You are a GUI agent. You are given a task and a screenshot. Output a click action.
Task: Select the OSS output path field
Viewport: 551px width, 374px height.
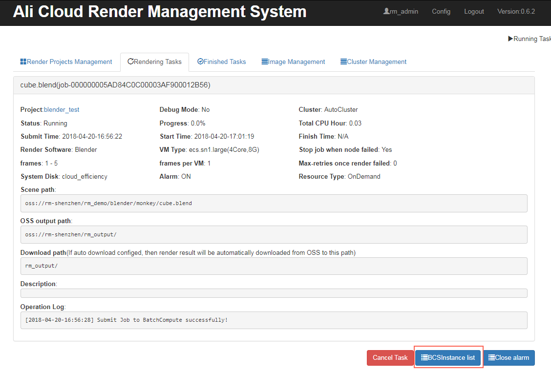(x=274, y=234)
